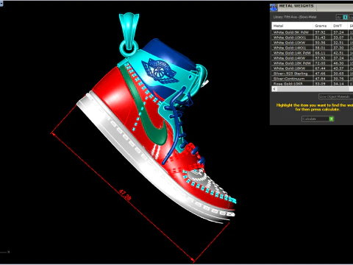
Task: Click the Library: Fifth Ave label
Action: click(294, 17)
